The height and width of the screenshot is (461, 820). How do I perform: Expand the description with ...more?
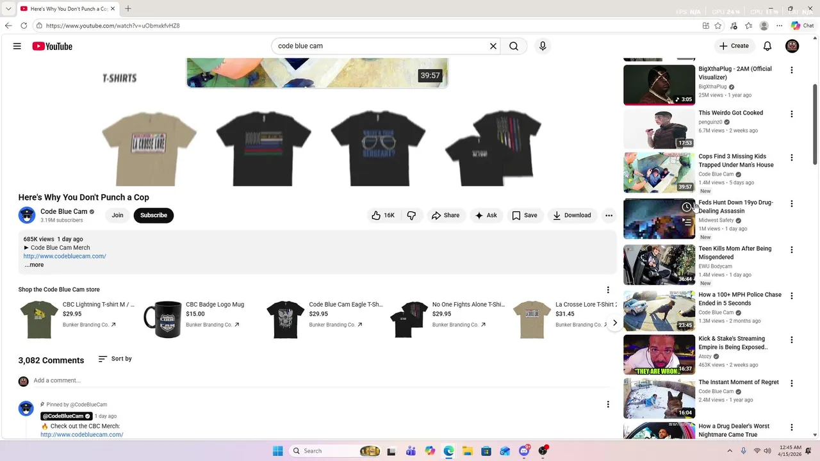tap(34, 264)
